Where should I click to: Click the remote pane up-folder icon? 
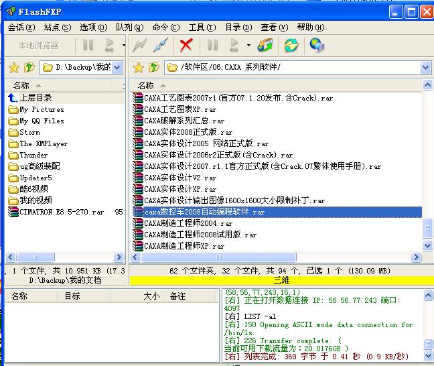click(154, 67)
